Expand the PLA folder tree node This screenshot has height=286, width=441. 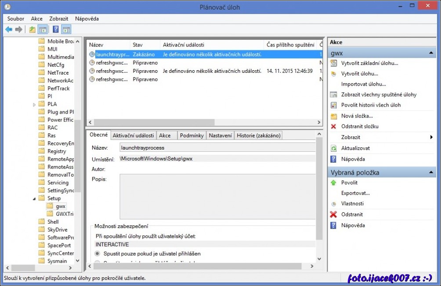click(35, 104)
